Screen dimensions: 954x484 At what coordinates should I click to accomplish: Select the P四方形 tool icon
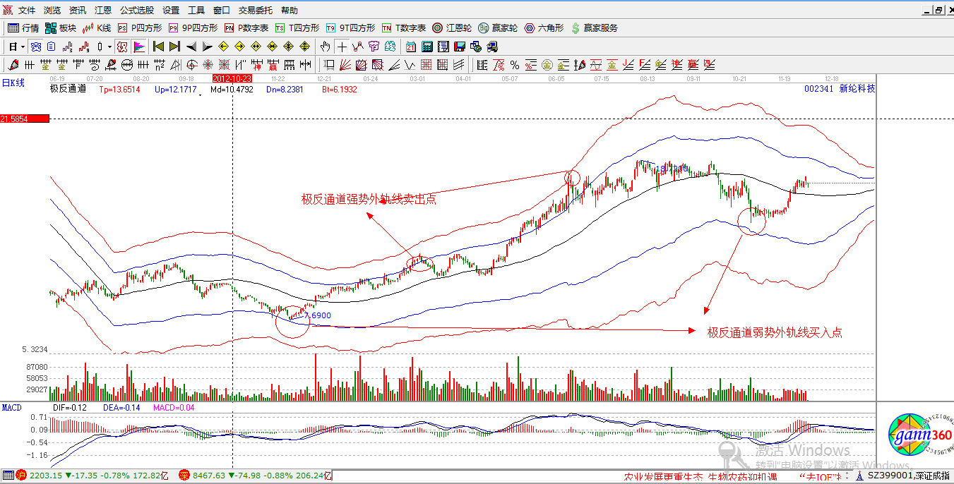121,28
